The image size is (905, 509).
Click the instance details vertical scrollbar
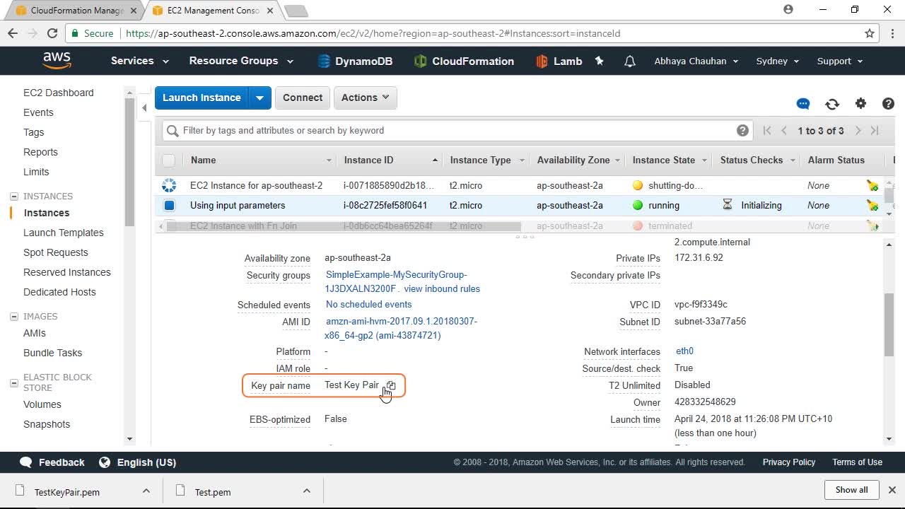(x=889, y=325)
